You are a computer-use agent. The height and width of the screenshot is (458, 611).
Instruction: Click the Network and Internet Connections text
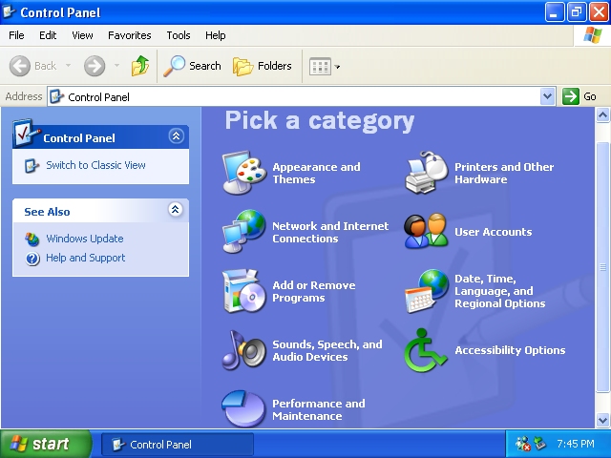[x=330, y=232]
